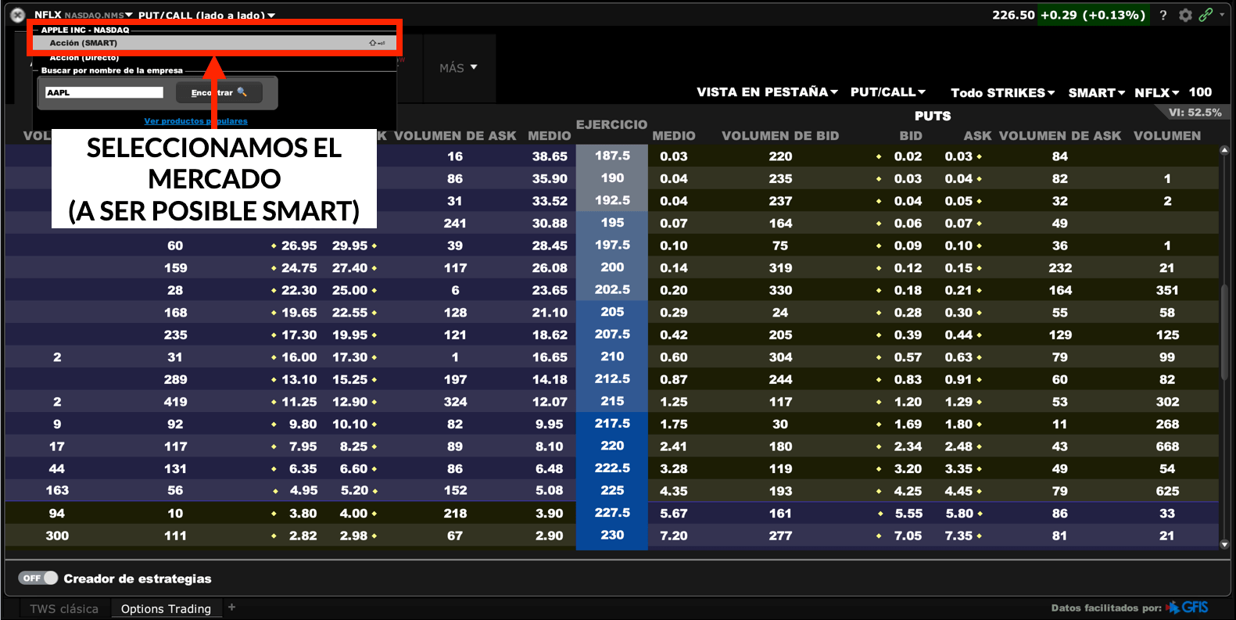Open the VISTA EN PESTAÑA dropdown
Screen dimensions: 1236x620
767,92
